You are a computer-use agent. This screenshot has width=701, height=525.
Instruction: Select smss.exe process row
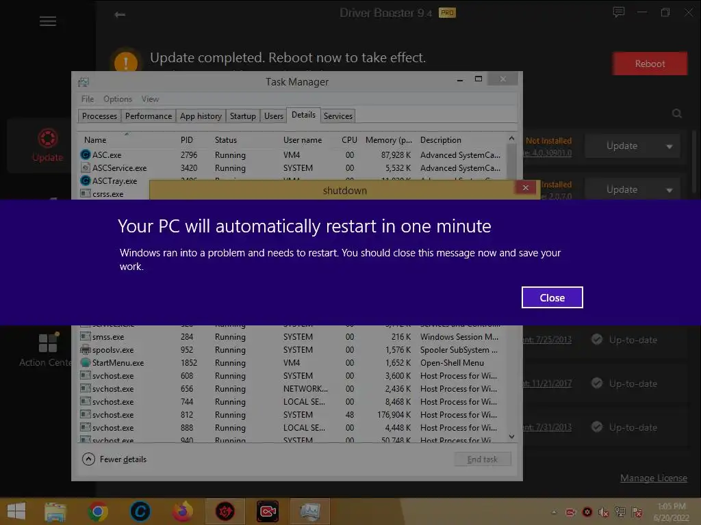pyautogui.click(x=292, y=337)
